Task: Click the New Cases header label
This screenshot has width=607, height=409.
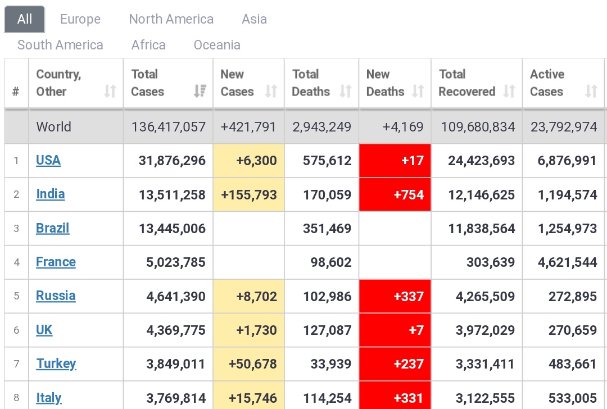Action: [x=237, y=83]
